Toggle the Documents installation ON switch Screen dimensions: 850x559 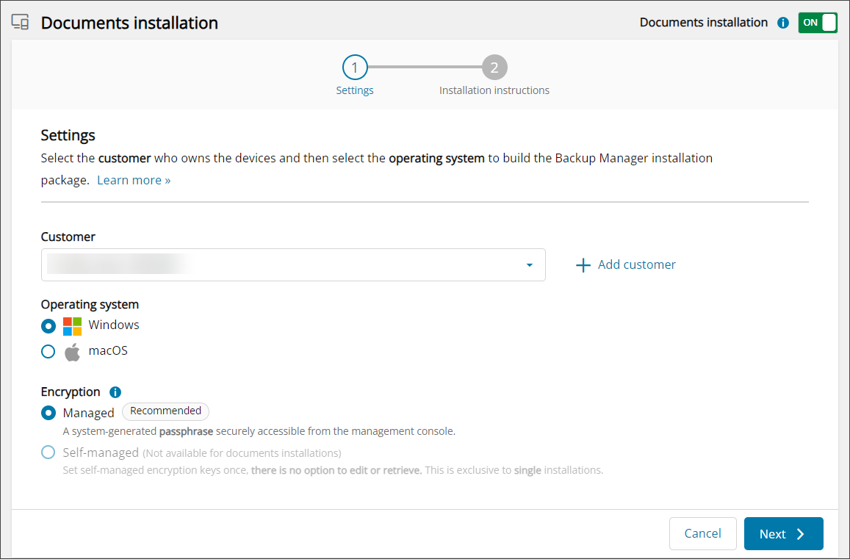818,23
